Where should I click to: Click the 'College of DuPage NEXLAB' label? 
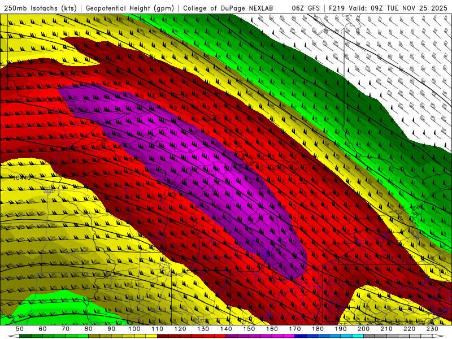tap(228, 8)
